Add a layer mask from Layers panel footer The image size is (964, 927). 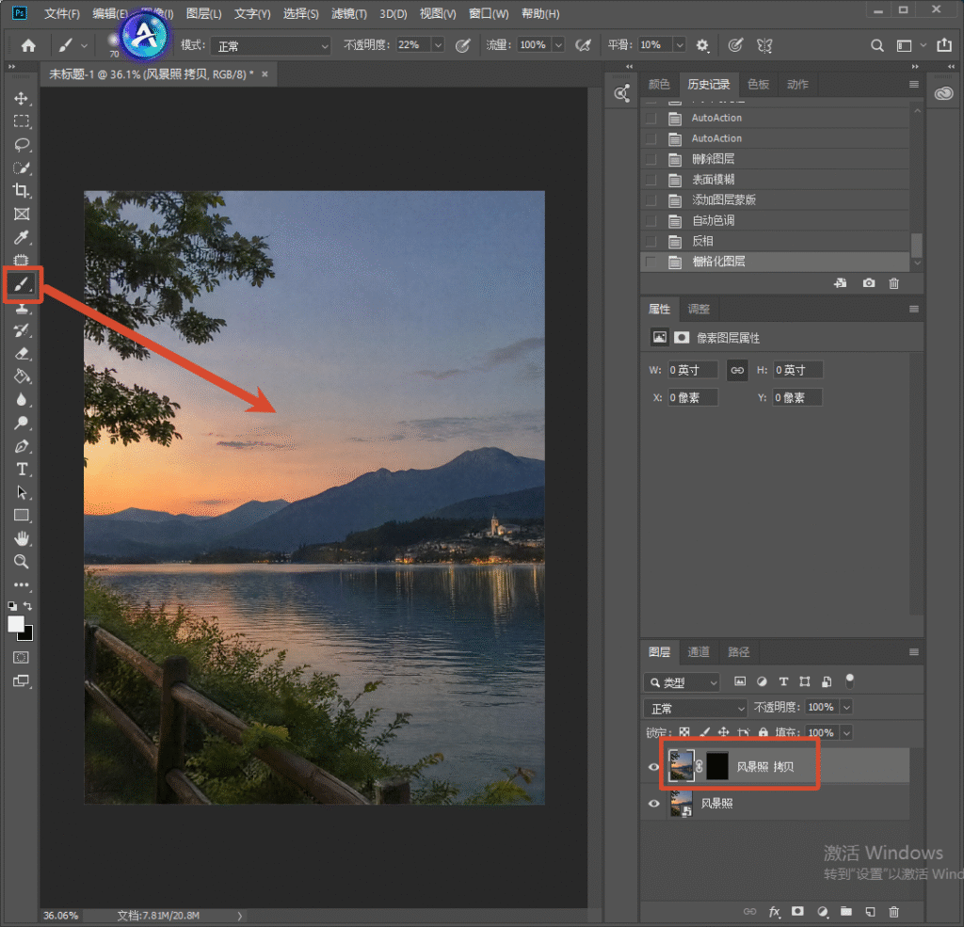point(797,912)
